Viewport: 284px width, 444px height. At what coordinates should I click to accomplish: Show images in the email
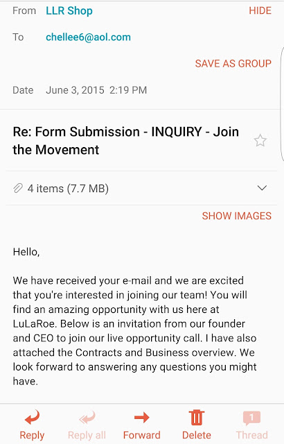236,216
